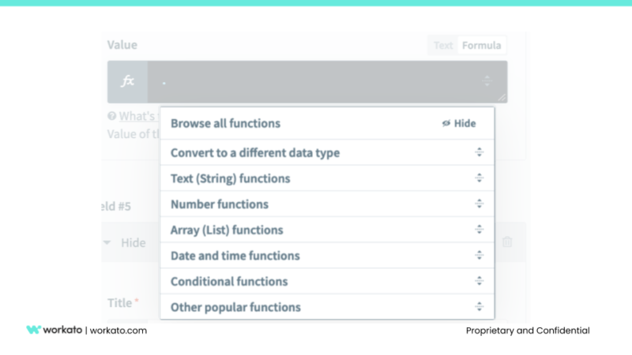The width and height of the screenshot is (632, 355).
Task: Switch the Value mode to Formula
Action: tap(481, 45)
